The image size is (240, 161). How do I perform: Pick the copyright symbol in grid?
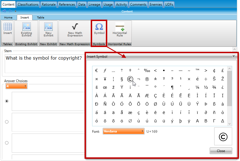(x=130, y=79)
